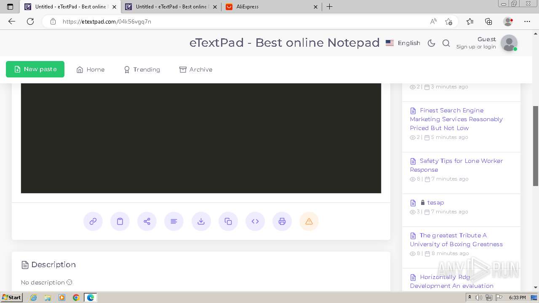
Task: Click the copy link icon under the paste
Action: coord(93,221)
